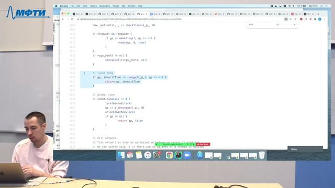Open Chrome's three-dot menu
This screenshot has height=188, width=335.
click(325, 19)
